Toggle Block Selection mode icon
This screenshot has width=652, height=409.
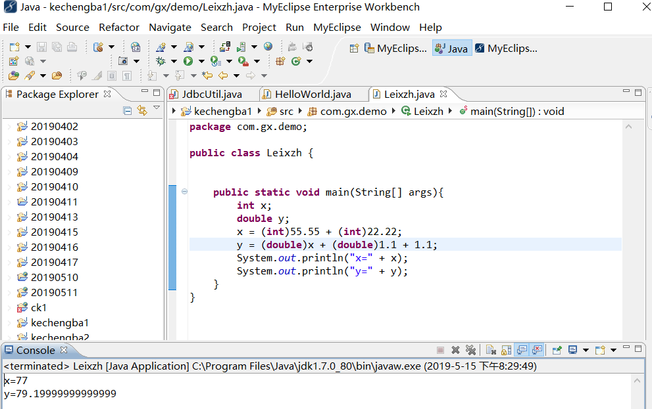(112, 75)
